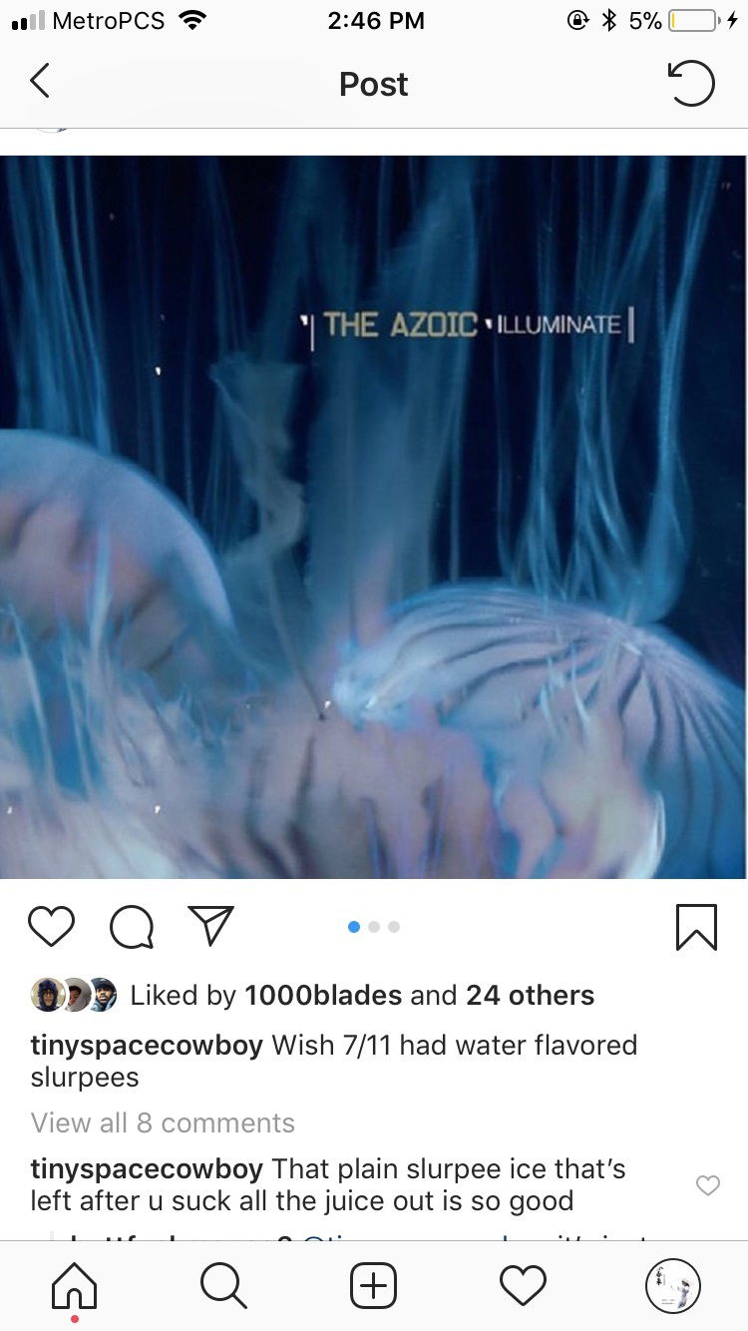The image size is (748, 1331).
Task: Open comments with the speech bubble icon
Action: 132,927
